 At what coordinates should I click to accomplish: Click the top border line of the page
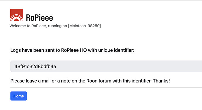[x=101, y=0]
